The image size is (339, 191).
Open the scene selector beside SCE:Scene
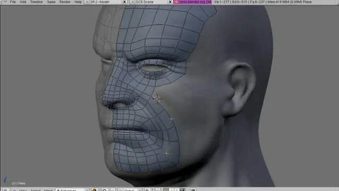(x=132, y=2)
